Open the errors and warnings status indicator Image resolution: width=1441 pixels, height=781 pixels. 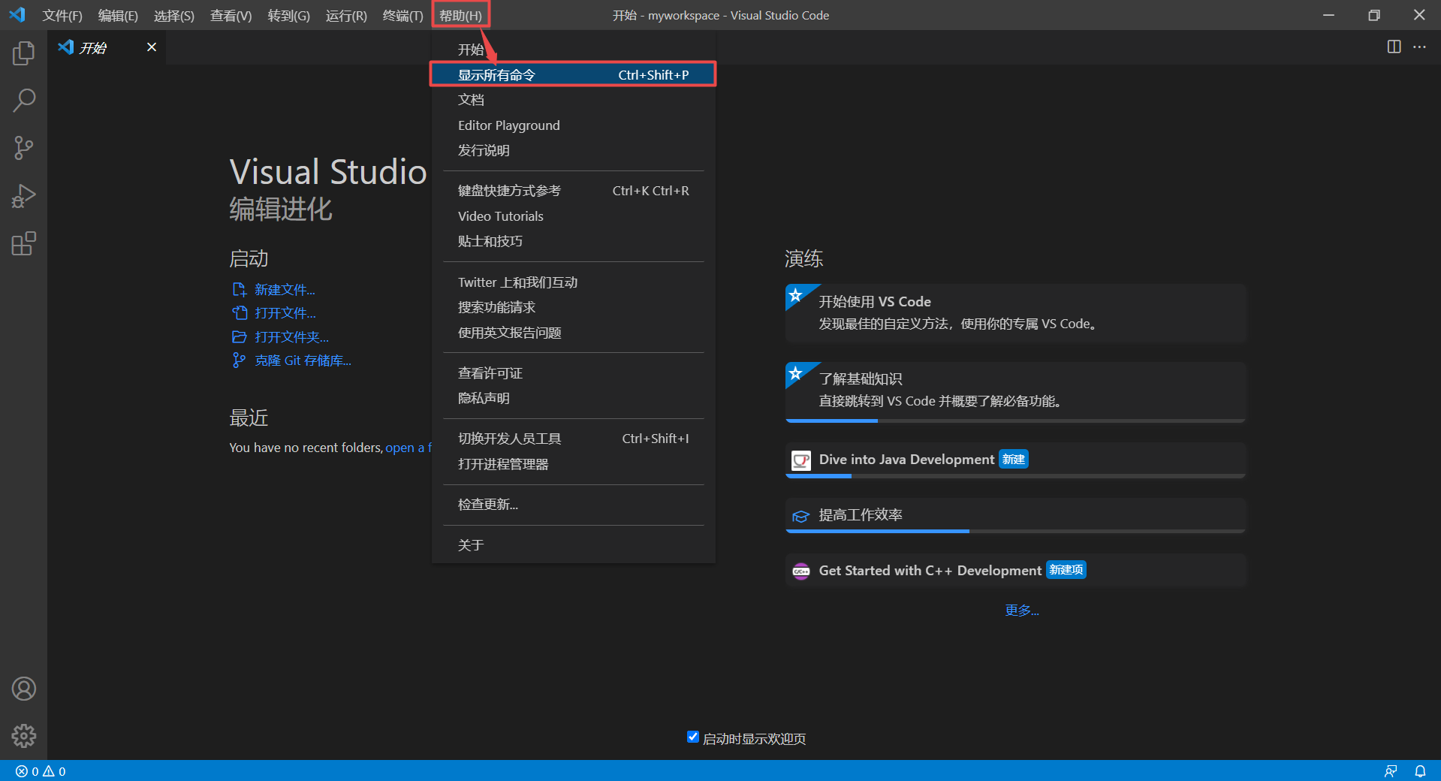[41, 771]
